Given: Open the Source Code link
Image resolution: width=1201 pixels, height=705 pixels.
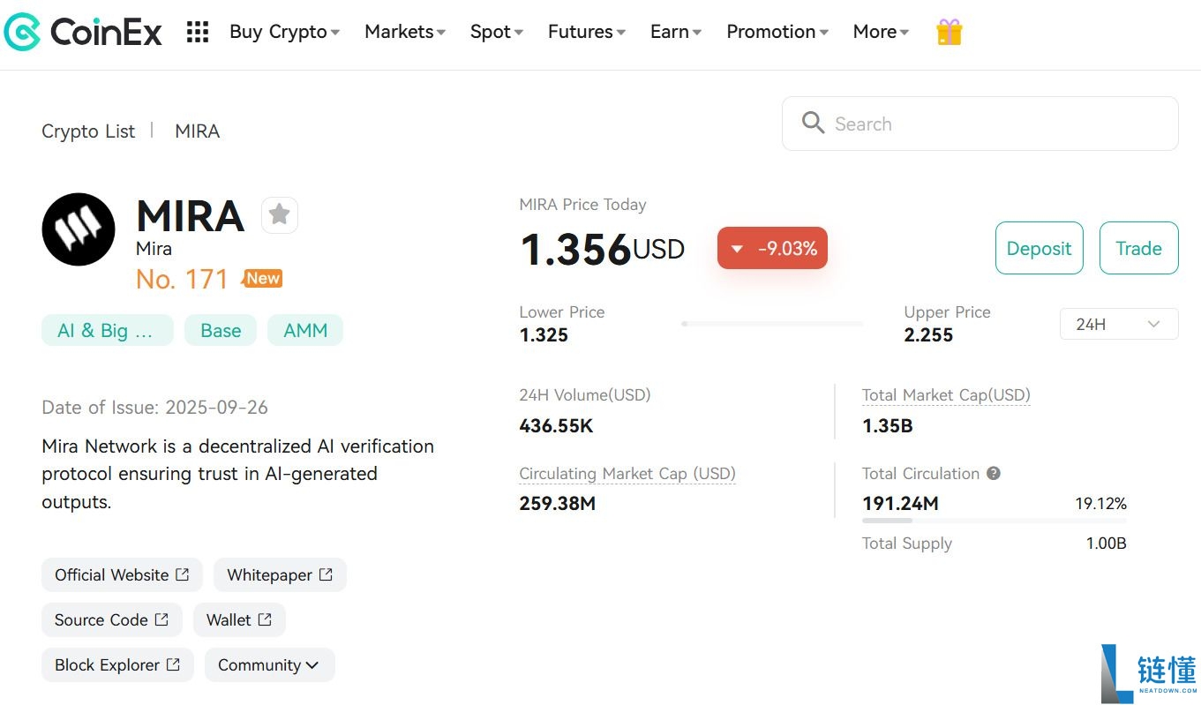Looking at the screenshot, I should [x=112, y=619].
